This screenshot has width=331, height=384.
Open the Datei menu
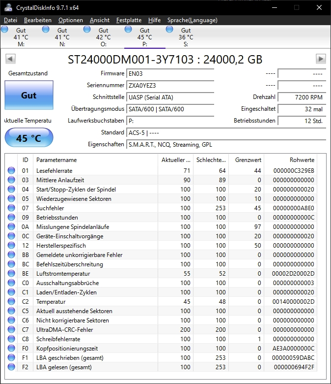pyautogui.click(x=10, y=20)
